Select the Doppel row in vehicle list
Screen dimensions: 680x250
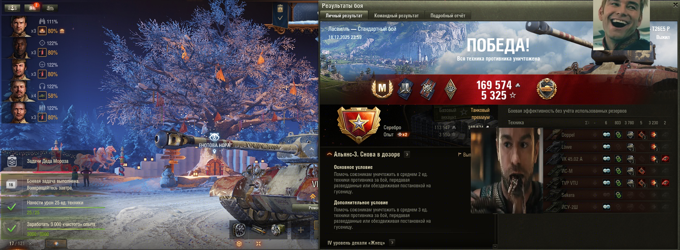pyautogui.click(x=607, y=135)
